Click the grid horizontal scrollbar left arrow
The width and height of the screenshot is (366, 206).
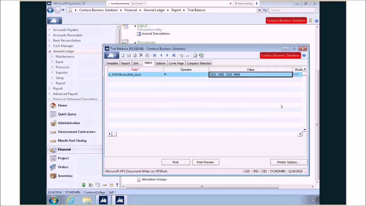(x=109, y=134)
